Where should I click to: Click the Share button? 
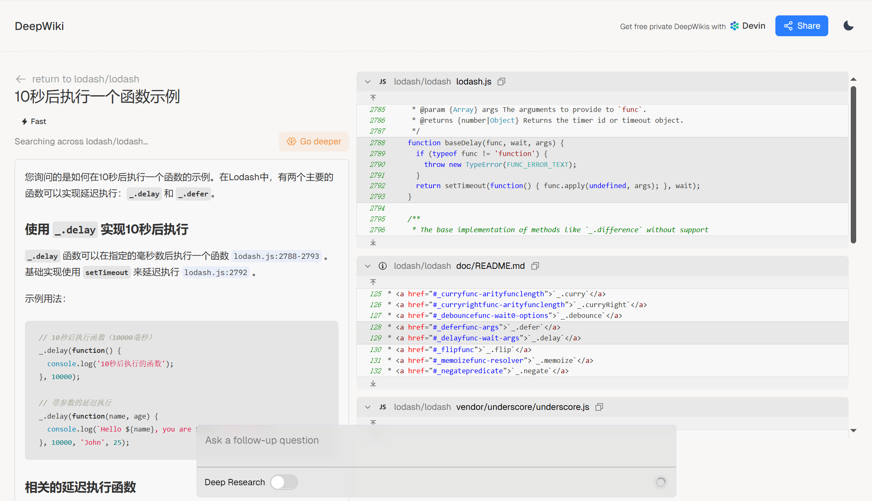point(801,26)
